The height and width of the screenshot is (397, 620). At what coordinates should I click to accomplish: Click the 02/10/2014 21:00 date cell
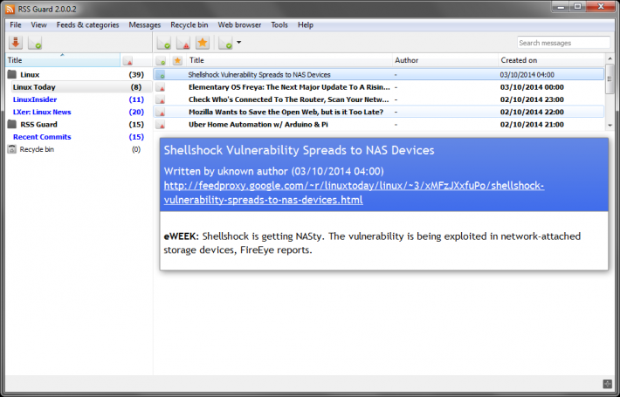532,125
